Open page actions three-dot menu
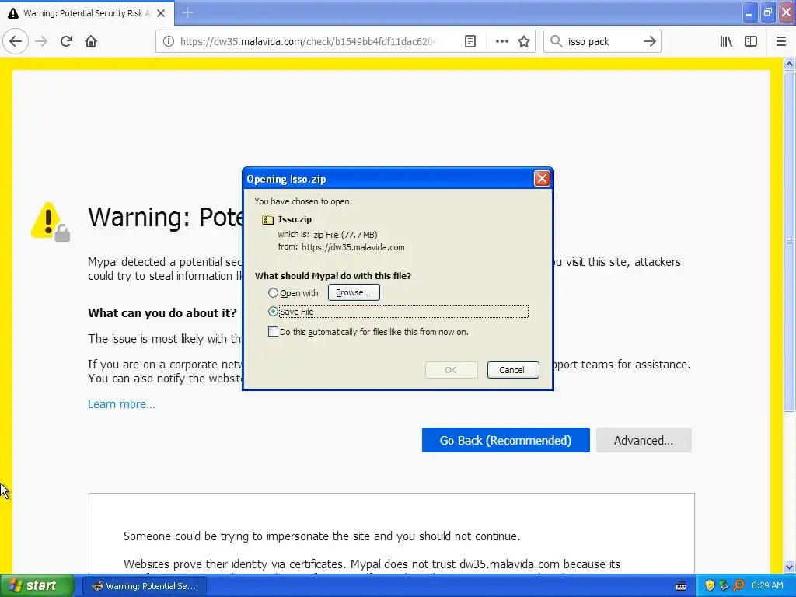Viewport: 796px width, 597px height. click(501, 41)
